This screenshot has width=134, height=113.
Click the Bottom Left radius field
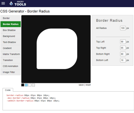(123, 60)
